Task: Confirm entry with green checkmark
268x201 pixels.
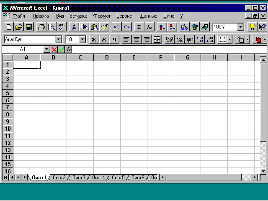Action: 61,49
